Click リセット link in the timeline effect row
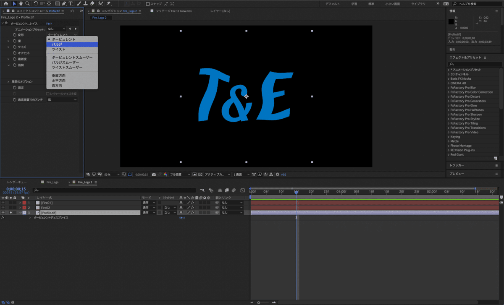This screenshot has height=305, width=504. (x=182, y=218)
